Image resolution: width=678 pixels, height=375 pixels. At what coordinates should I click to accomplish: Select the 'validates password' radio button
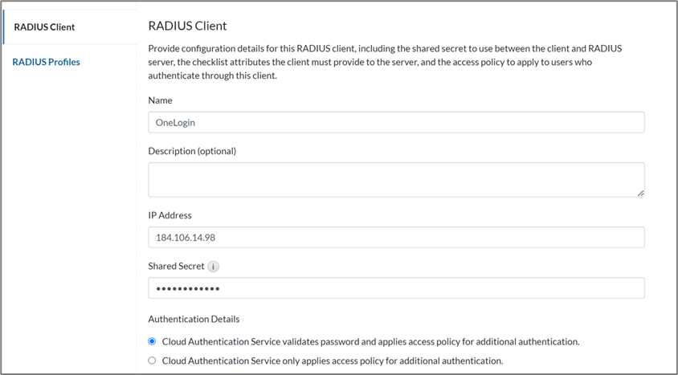pyautogui.click(x=153, y=341)
